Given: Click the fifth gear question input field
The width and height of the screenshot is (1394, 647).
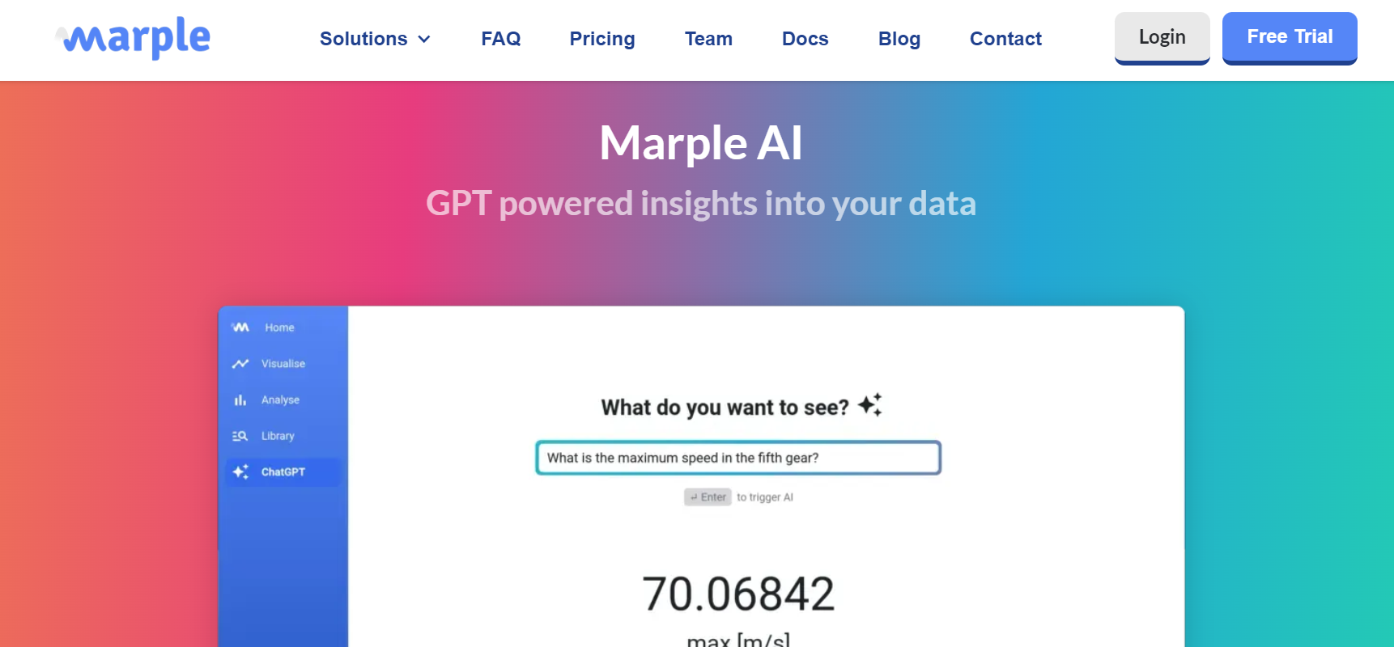Looking at the screenshot, I should coord(737,457).
